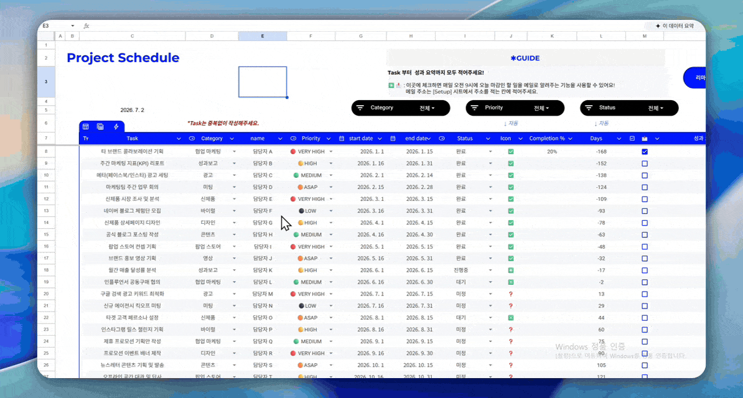The width and height of the screenshot is (743, 398).
Task: Click the dark LOW priority dot row 13
Action: (x=301, y=211)
